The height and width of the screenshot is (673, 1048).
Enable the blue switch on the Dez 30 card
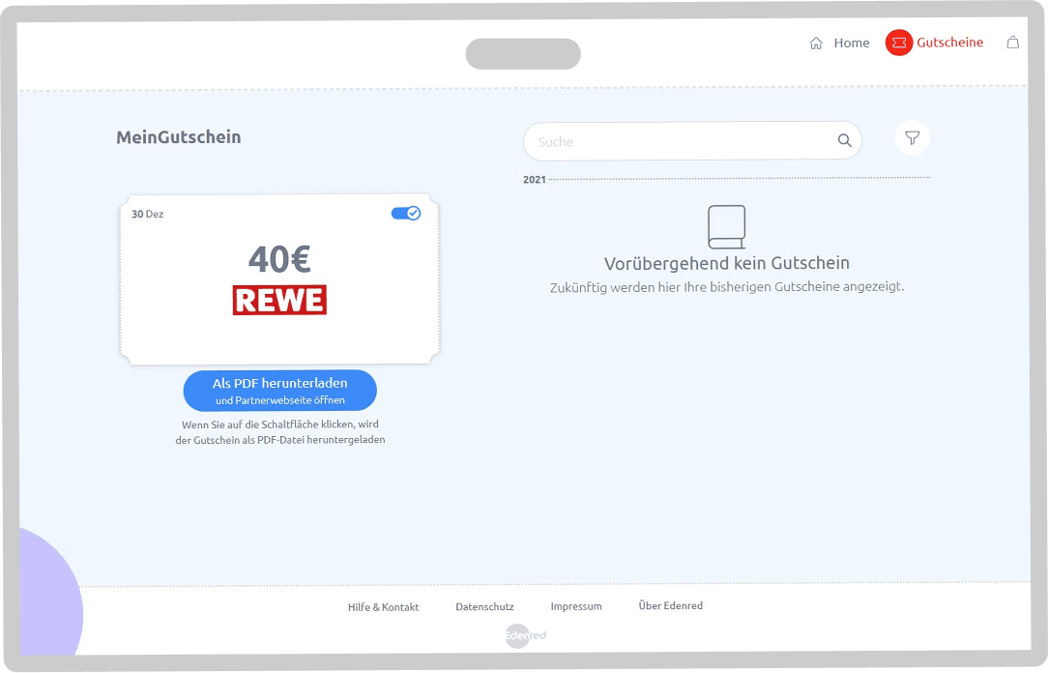tap(406, 213)
